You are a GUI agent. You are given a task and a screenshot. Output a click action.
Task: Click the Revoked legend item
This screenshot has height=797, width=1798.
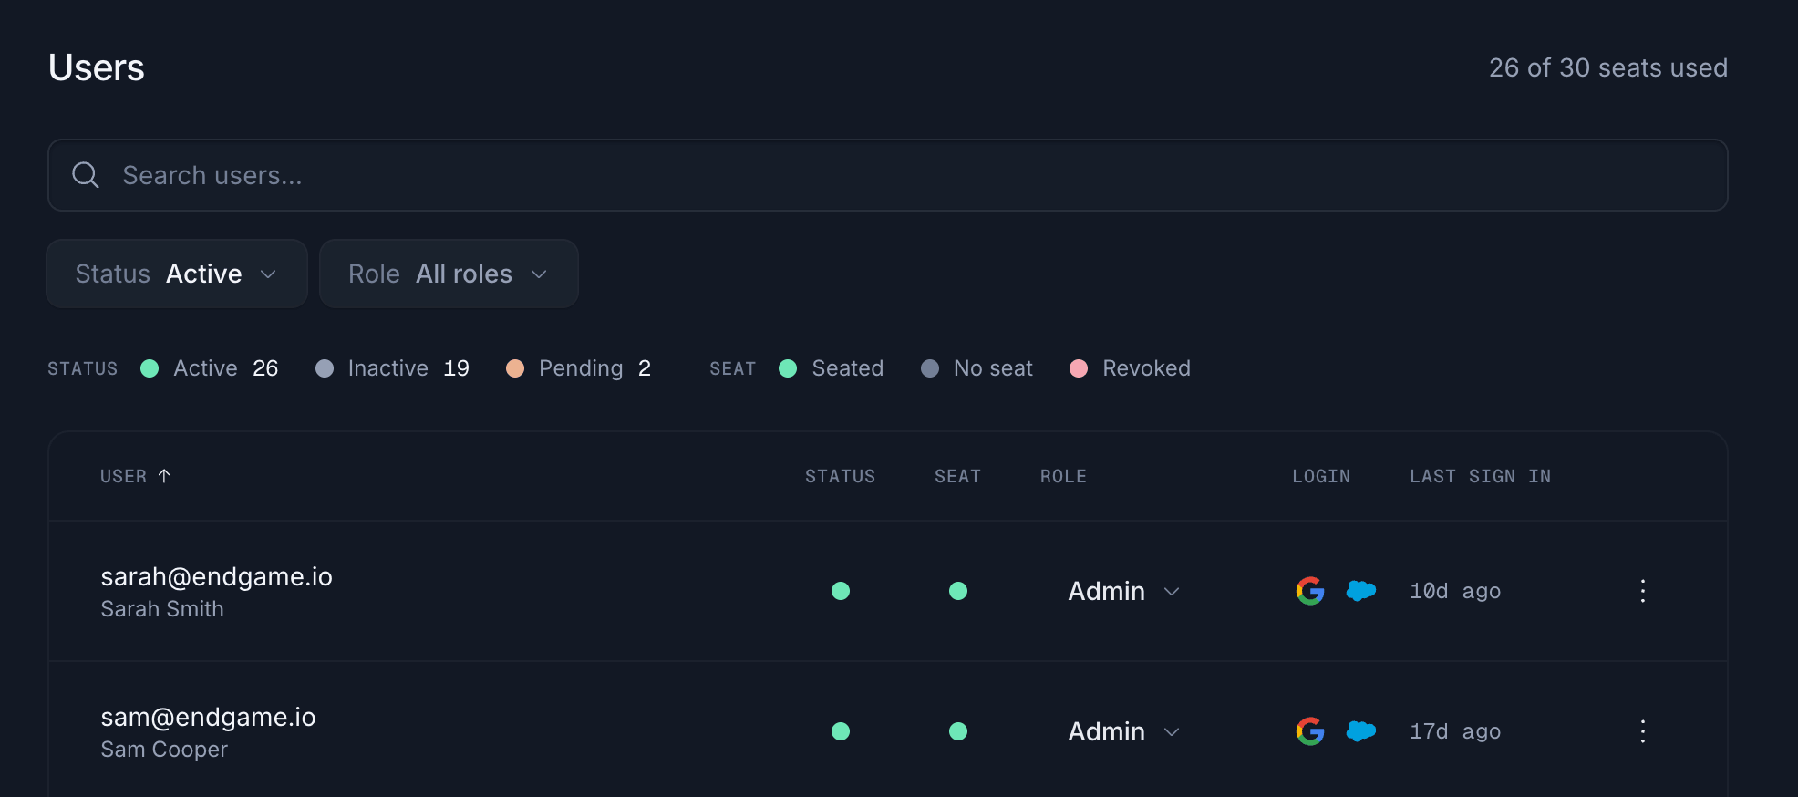coord(1131,368)
